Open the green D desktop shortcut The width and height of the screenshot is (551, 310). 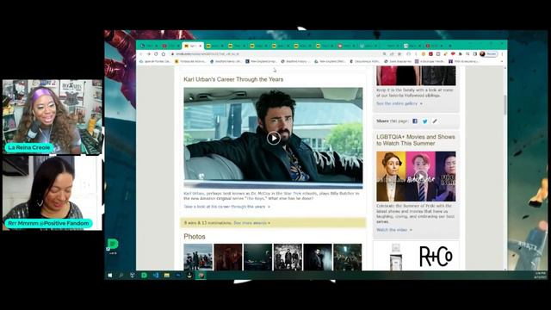[x=113, y=245]
